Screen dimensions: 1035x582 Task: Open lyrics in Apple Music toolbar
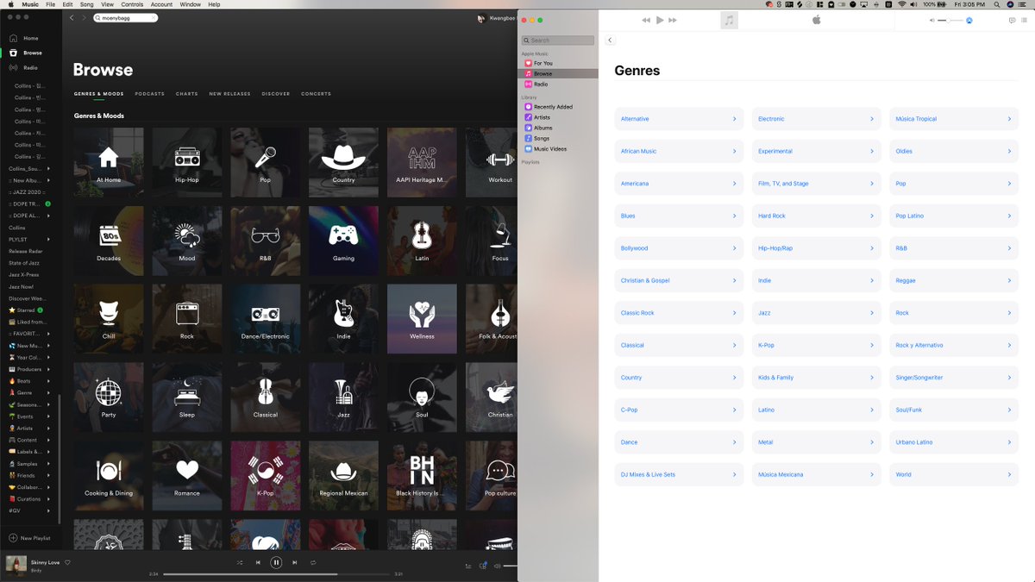pos(1012,20)
